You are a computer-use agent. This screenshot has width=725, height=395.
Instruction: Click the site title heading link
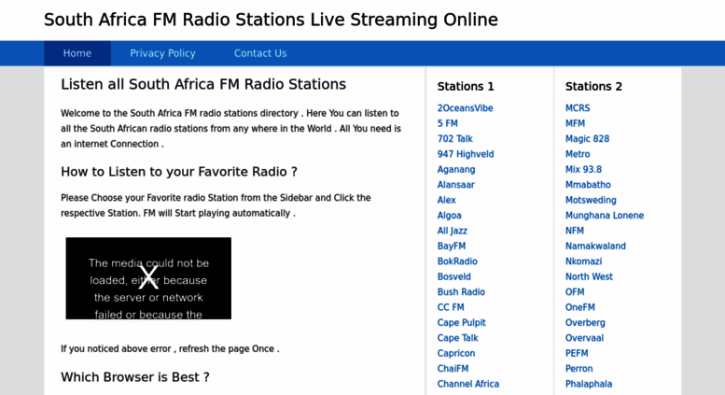(271, 20)
